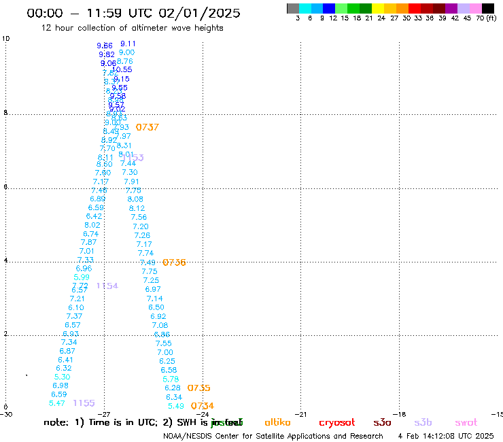The image size is (503, 442).
Task: Click the wave height value 7.00
Action: coord(165,353)
